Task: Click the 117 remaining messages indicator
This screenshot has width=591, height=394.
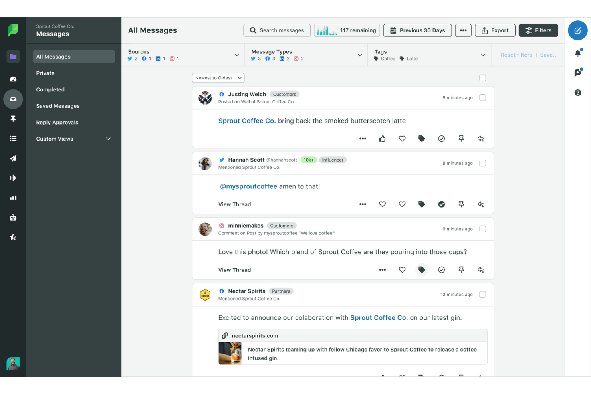Action: coord(347,30)
